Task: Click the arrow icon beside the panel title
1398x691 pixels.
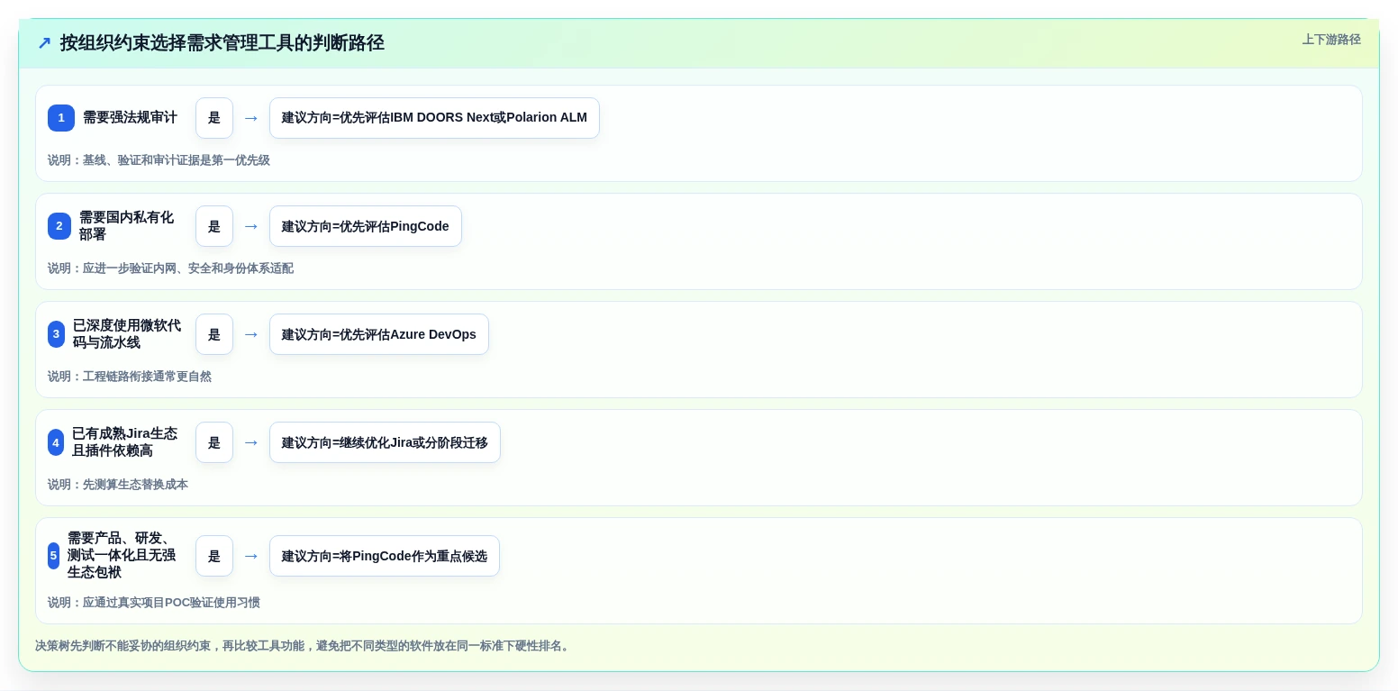Action: pos(44,43)
